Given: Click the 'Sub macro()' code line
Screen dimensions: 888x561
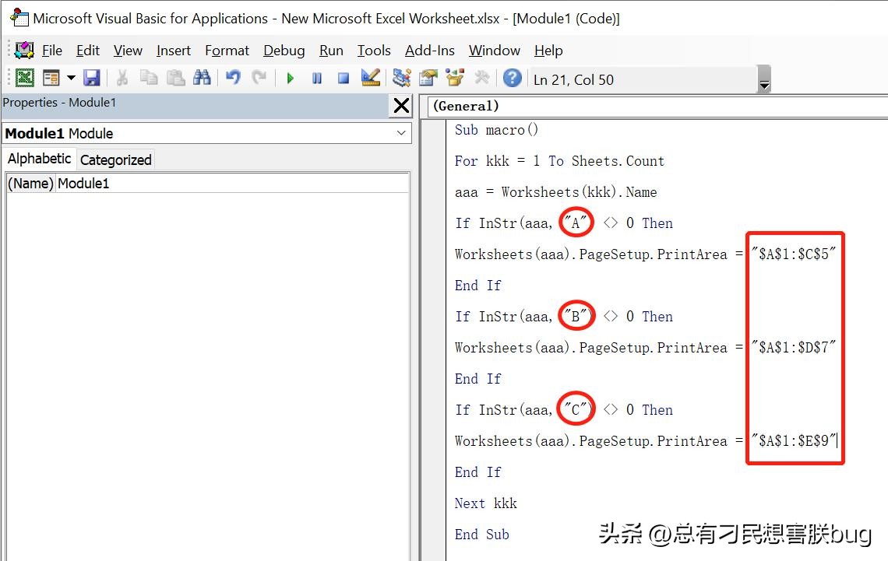Looking at the screenshot, I should [x=496, y=130].
